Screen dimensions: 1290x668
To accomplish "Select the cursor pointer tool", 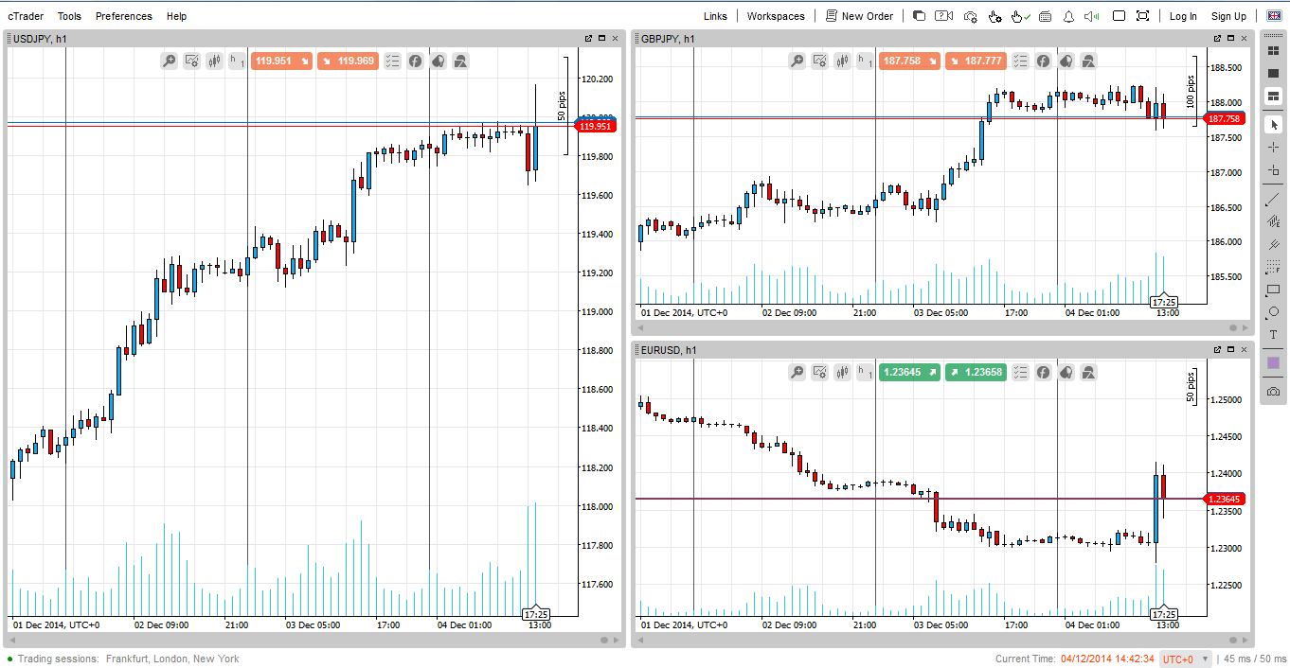I will (1273, 125).
